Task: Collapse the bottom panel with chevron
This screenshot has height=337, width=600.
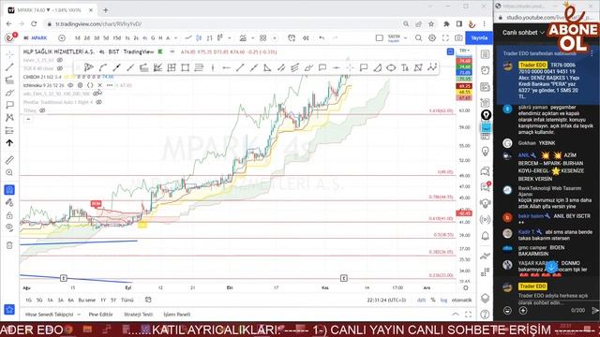Action: [456, 315]
